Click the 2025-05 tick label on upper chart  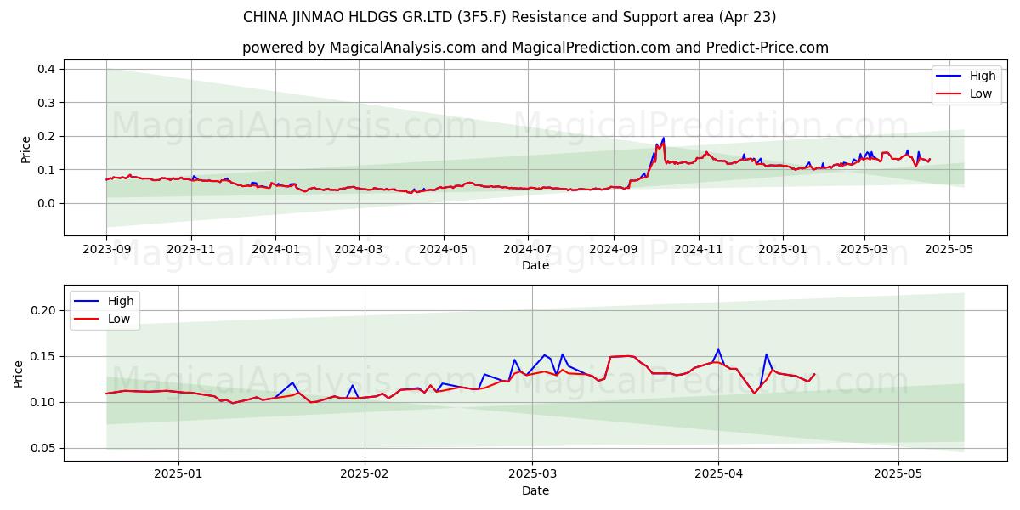(949, 249)
